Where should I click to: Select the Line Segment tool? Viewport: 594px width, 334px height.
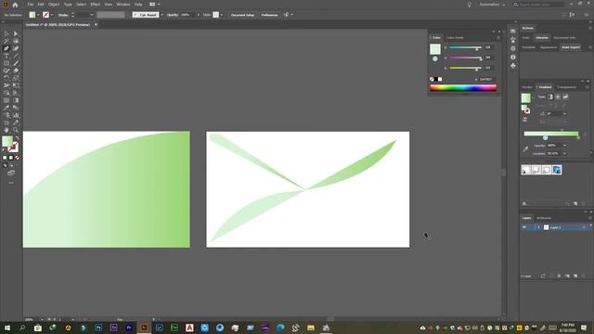[x=16, y=56]
